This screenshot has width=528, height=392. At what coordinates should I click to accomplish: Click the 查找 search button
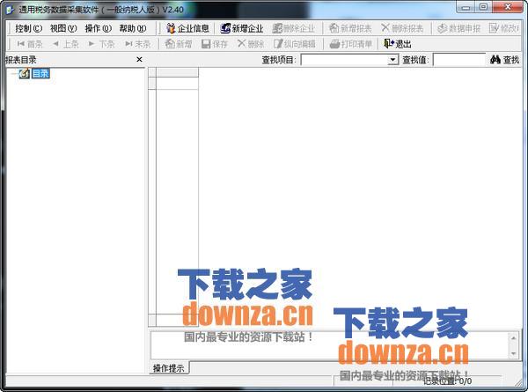505,60
